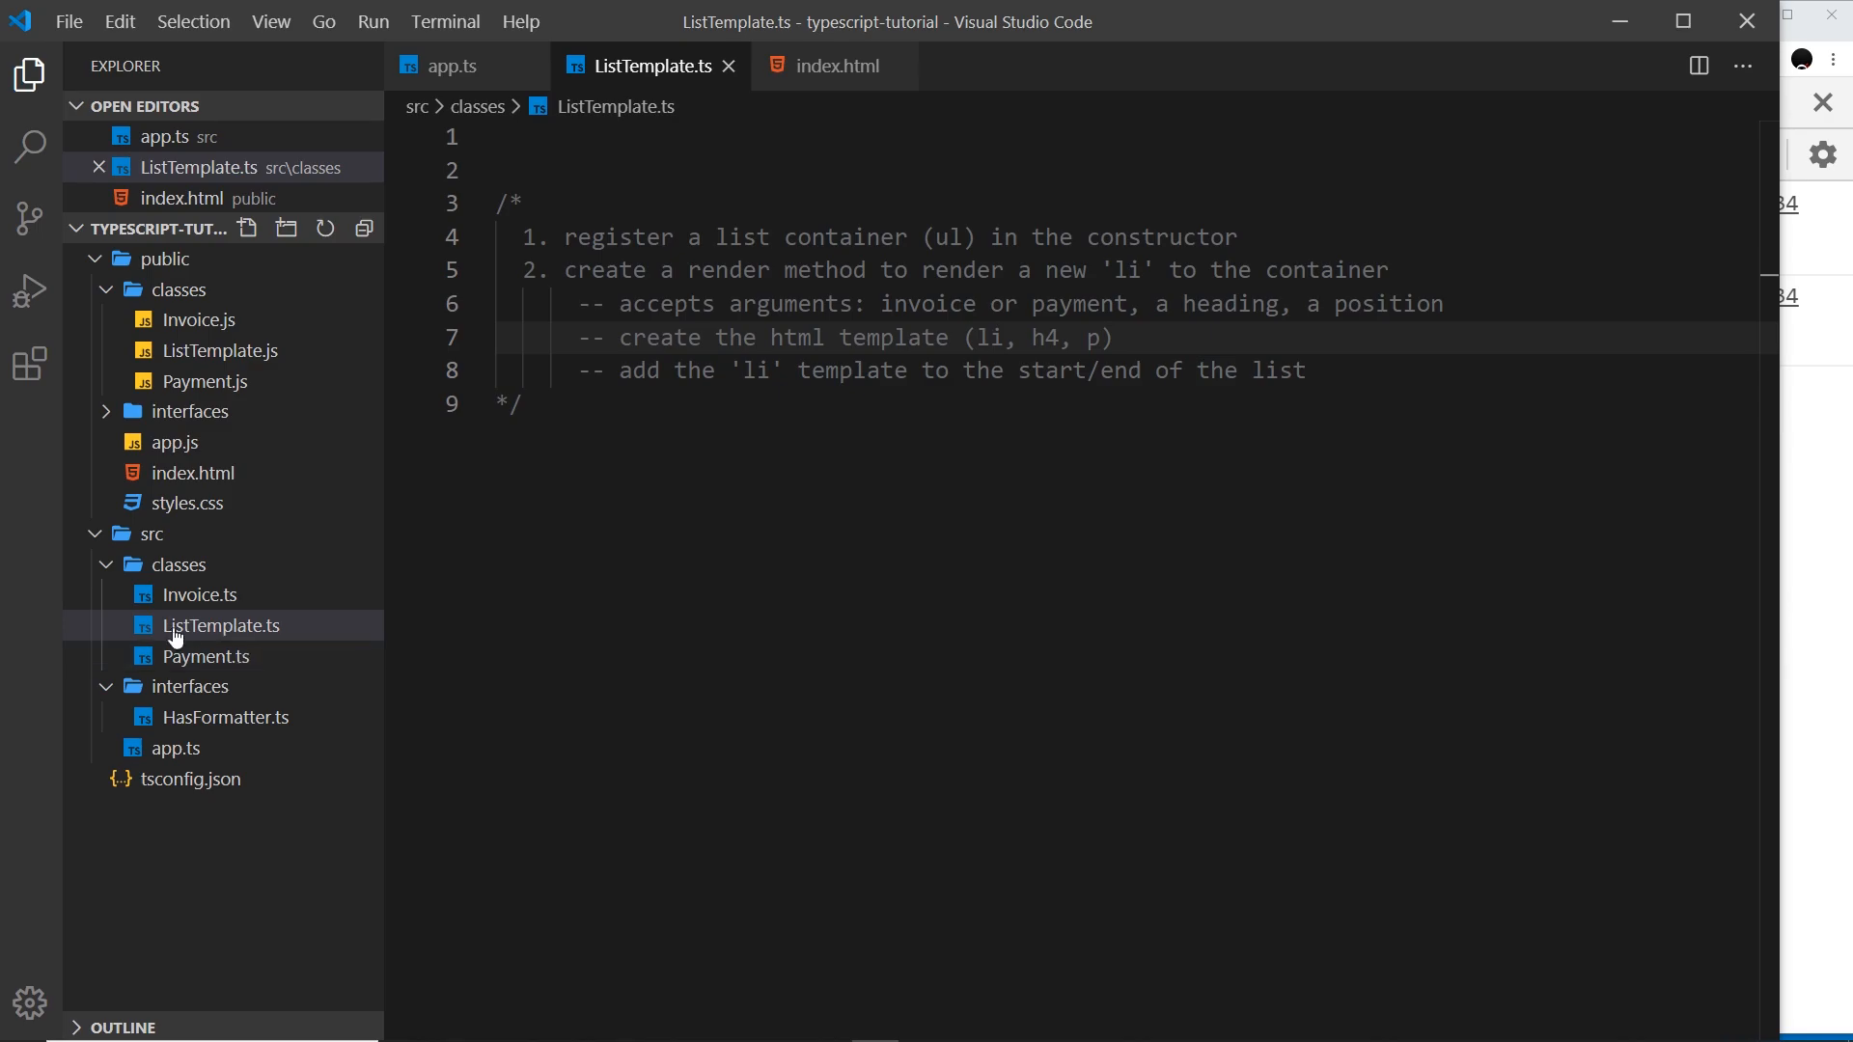Close ListTemplate.ts in Open Editors list

click(98, 167)
